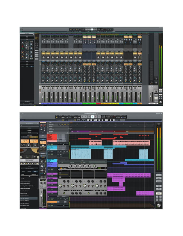Image resolution: width=183 pixels, height=236 pixels.
Task: Open the channel strip plugin thumbnail in mixer's left panel
Action: click(x=27, y=50)
